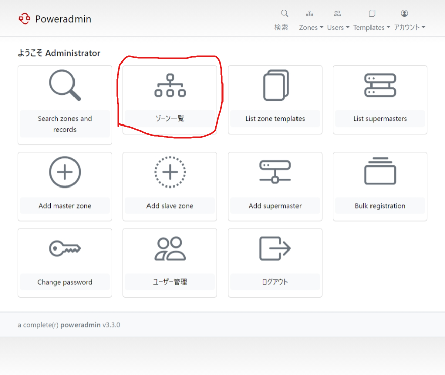Click the zone hierarchy diagram card icon
Screen dimensions: 445x375
click(x=170, y=85)
